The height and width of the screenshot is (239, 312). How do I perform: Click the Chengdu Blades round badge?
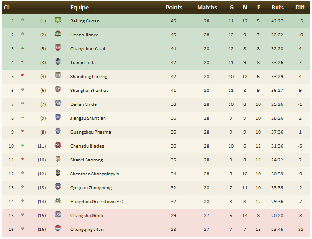[x=57, y=146]
